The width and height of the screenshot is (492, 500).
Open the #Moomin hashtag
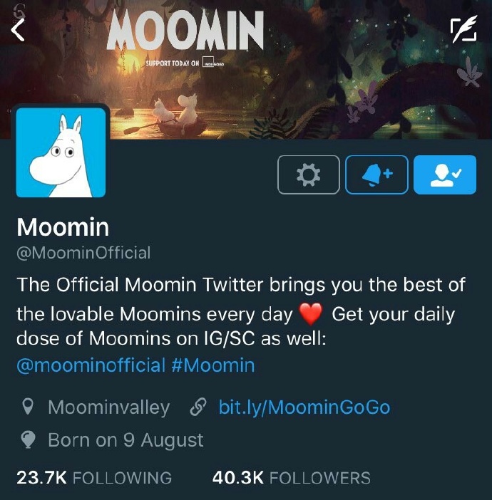coord(213,365)
